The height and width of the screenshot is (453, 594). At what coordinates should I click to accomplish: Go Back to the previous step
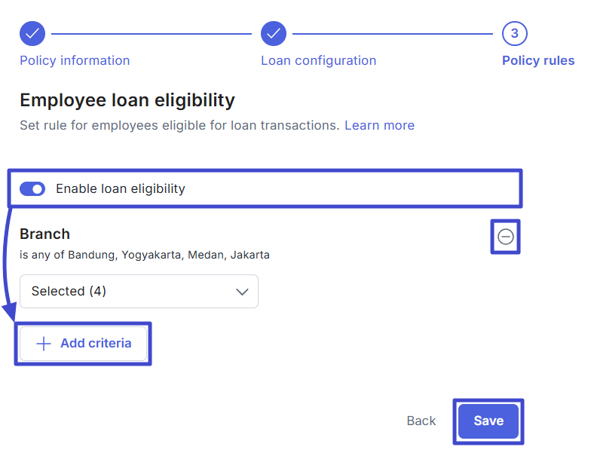point(421,421)
